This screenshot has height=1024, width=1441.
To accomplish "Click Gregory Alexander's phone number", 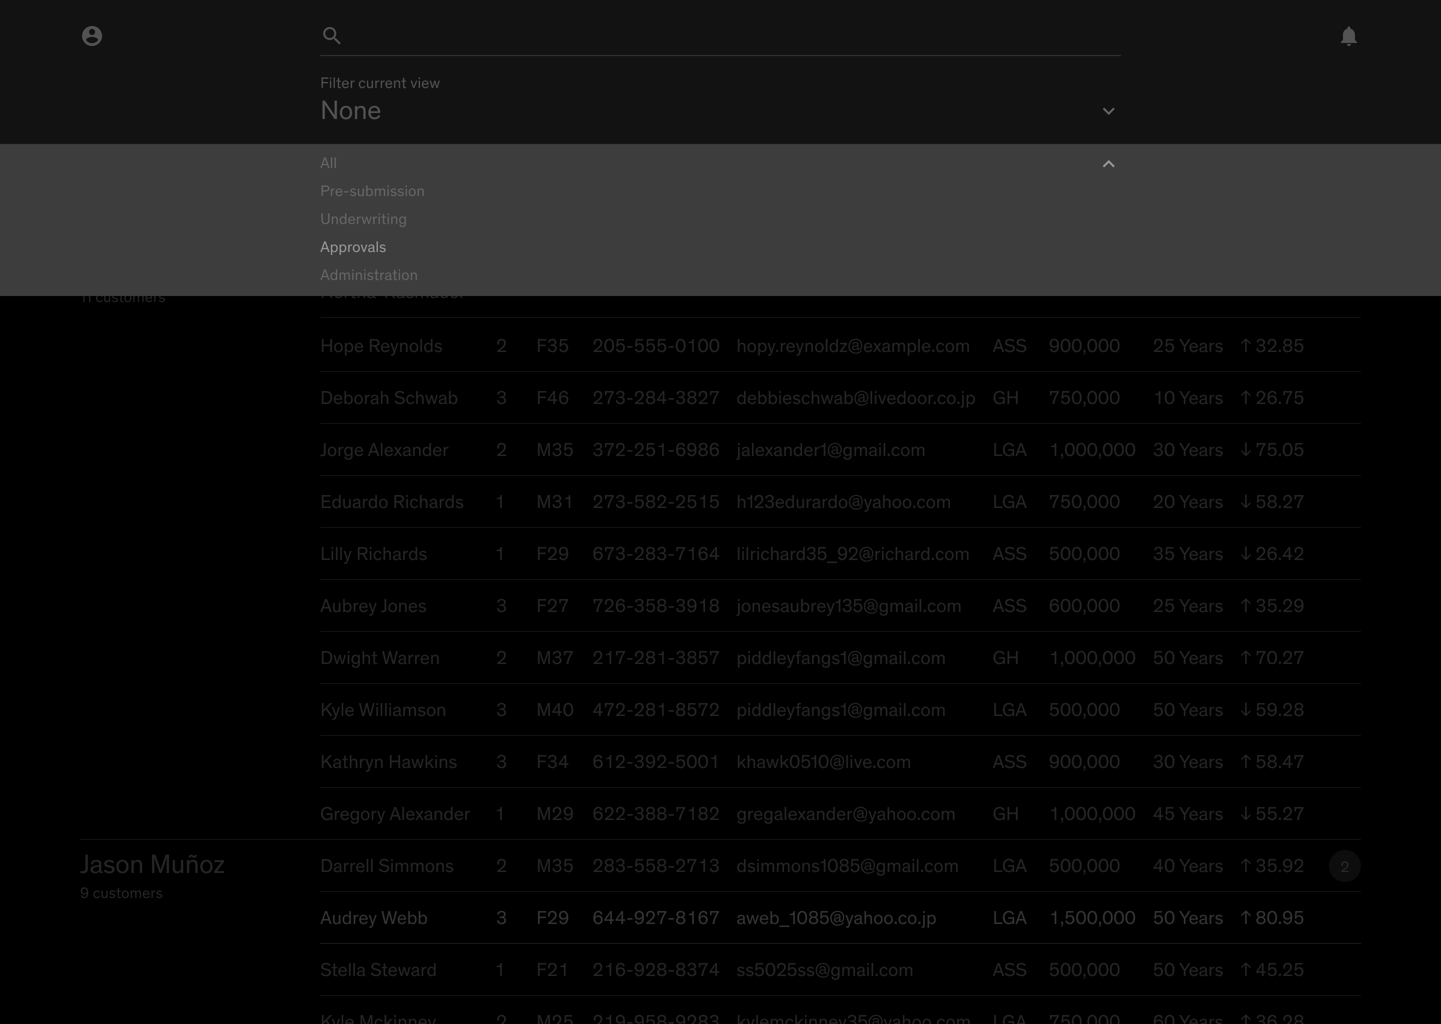I will pos(655,814).
